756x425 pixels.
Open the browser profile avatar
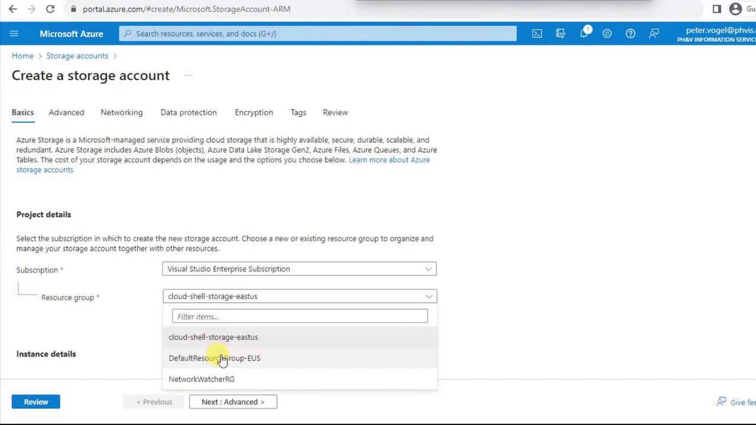click(735, 9)
